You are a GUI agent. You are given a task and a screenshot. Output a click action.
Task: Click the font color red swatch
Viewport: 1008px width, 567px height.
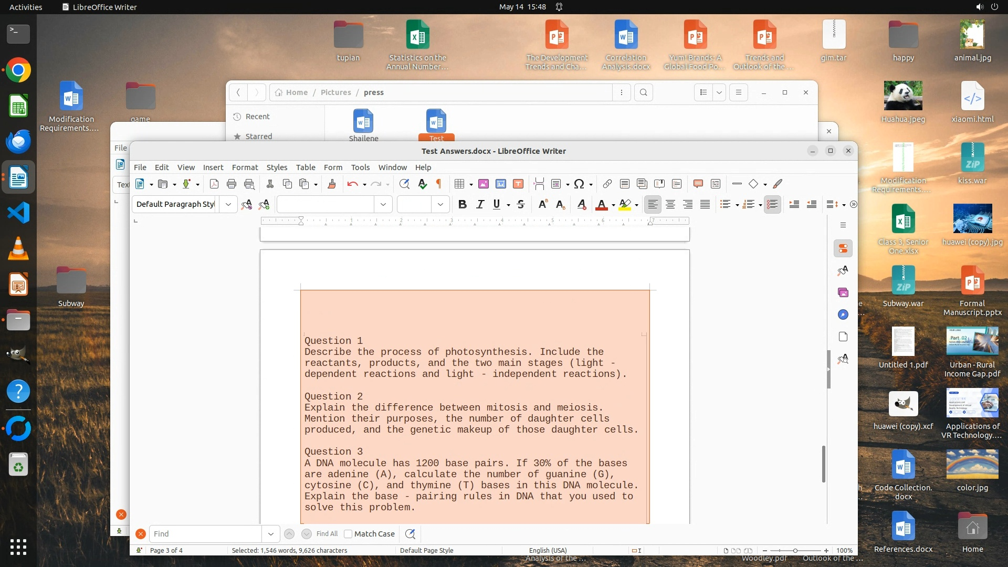[x=602, y=205]
